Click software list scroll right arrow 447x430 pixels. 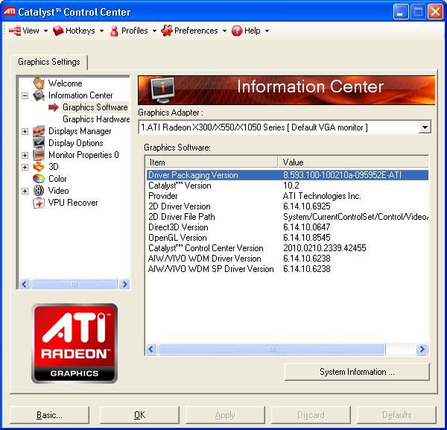(422, 349)
